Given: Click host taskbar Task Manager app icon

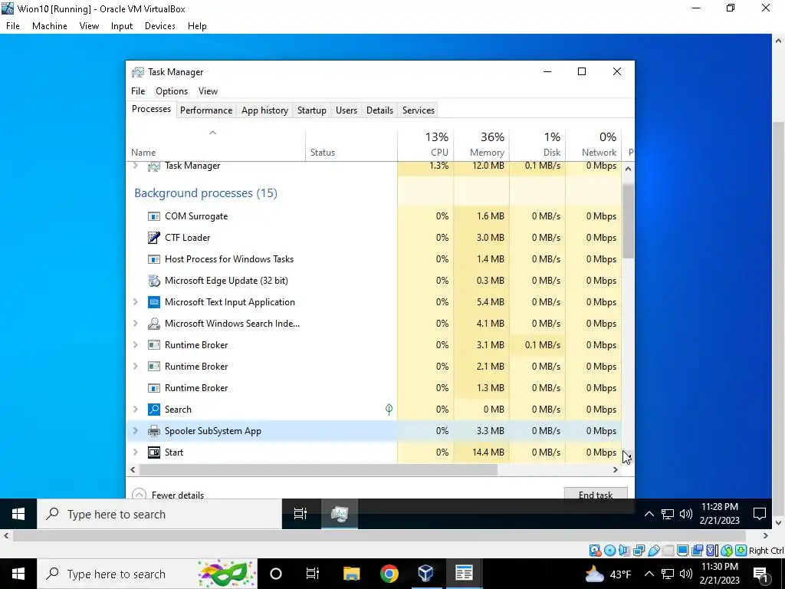Looking at the screenshot, I should pyautogui.click(x=464, y=574).
